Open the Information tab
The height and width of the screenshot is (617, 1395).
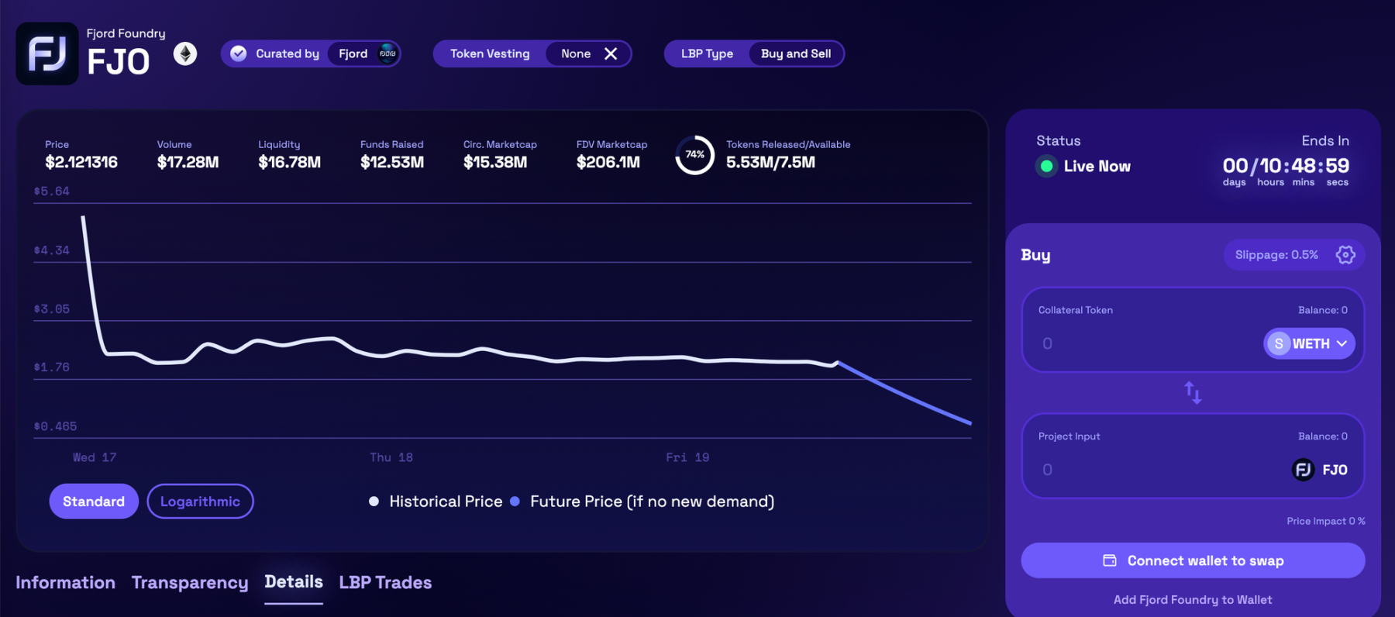(x=65, y=583)
